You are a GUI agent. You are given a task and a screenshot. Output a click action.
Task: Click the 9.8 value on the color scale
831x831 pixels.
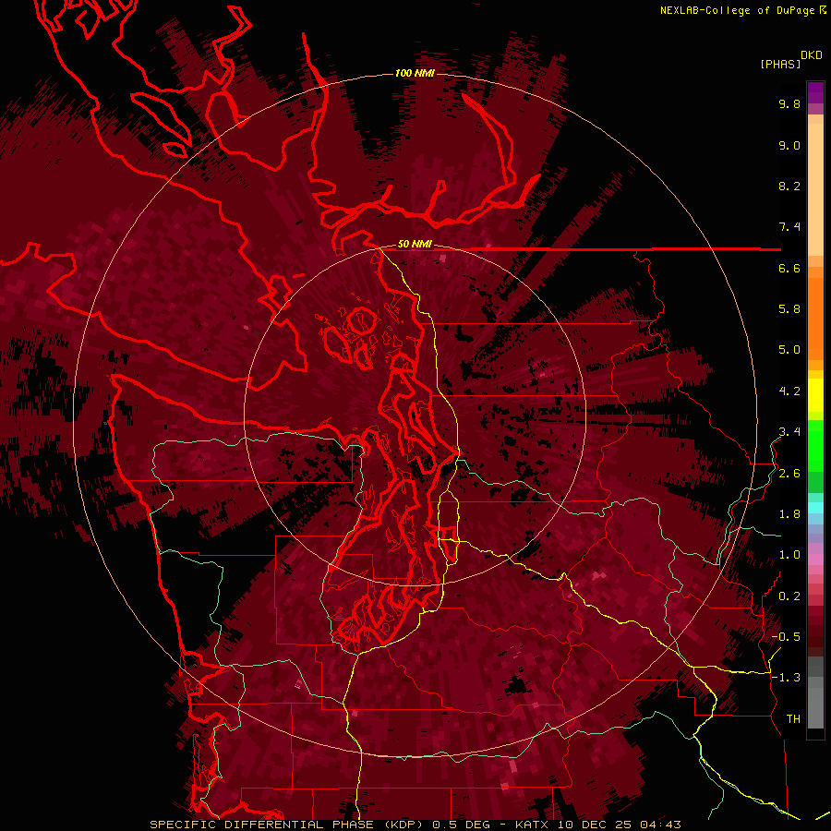[x=789, y=103]
